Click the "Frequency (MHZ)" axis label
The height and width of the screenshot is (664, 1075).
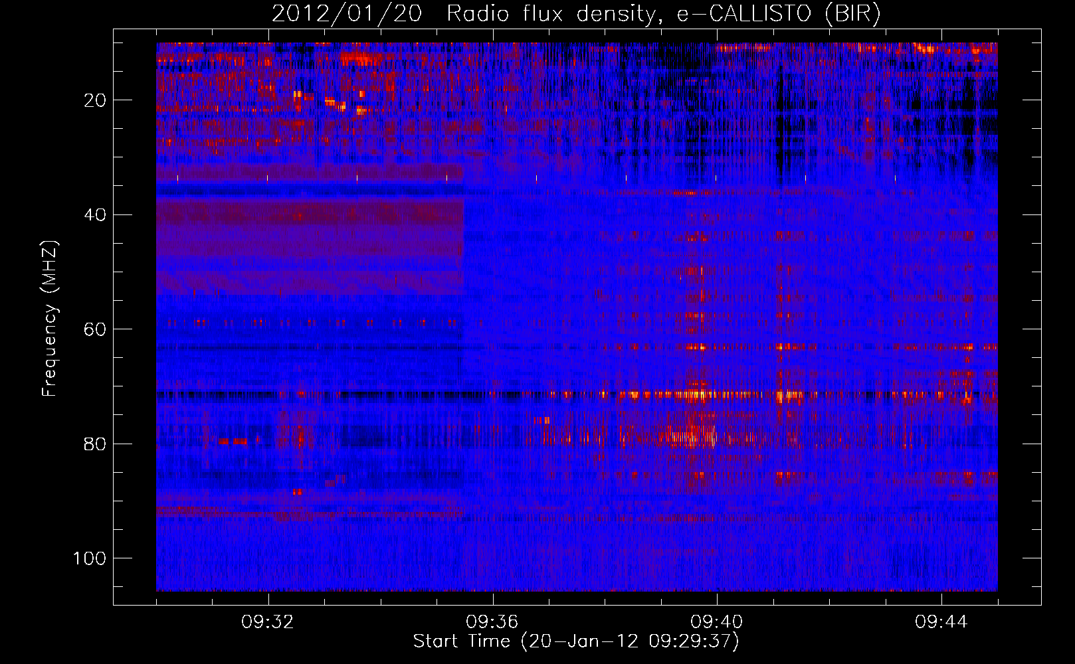click(50, 319)
